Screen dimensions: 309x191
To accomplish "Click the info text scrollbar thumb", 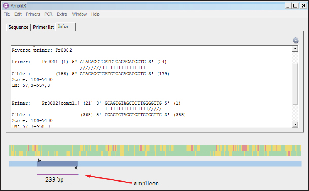I will click(x=295, y=84).
